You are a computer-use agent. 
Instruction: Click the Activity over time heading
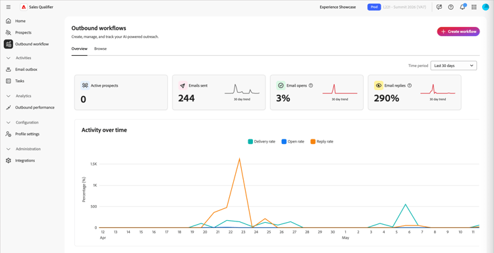click(104, 130)
